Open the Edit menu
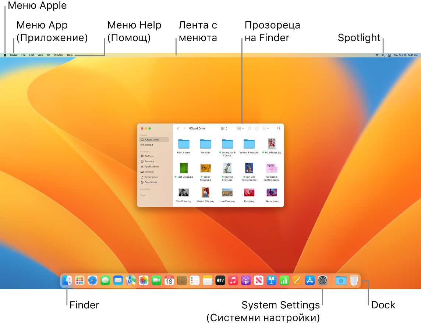Viewport: 421px width, 326px height. coord(31,55)
